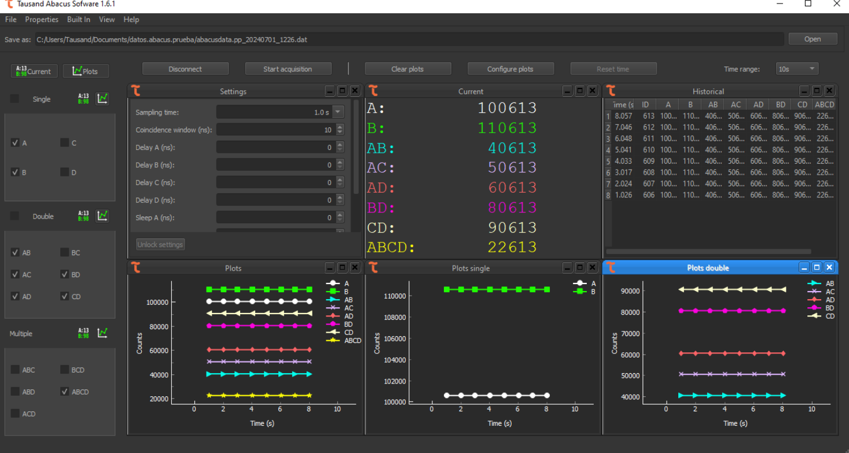This screenshot has height=453, width=849.
Task: Click the A:13 B:98 icon beside Single
Action: point(84,99)
